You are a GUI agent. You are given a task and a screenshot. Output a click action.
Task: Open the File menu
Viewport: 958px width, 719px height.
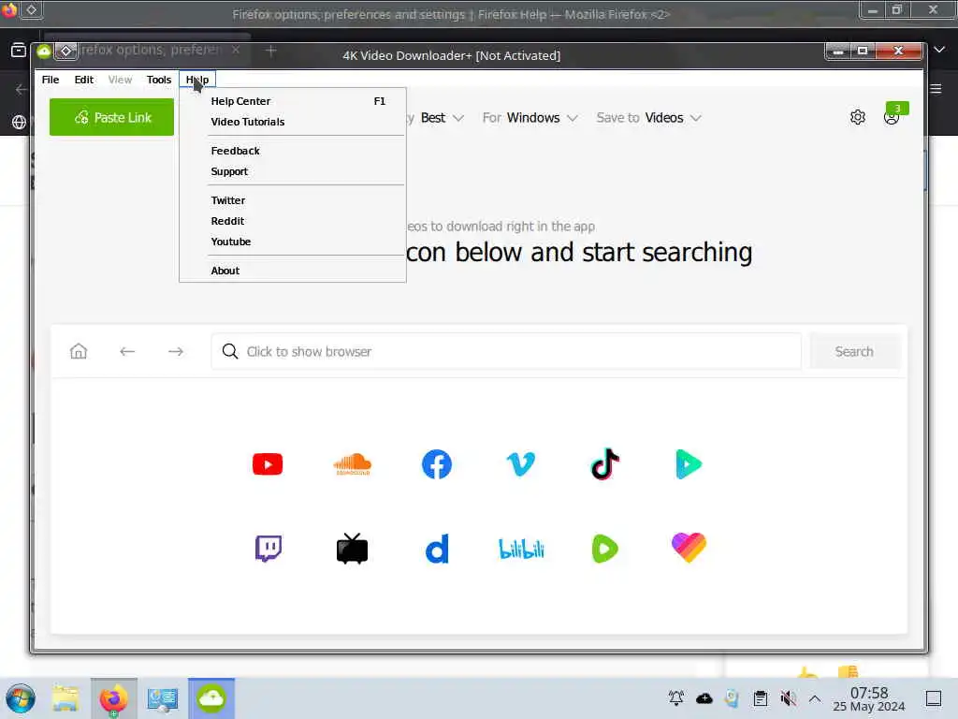click(51, 80)
